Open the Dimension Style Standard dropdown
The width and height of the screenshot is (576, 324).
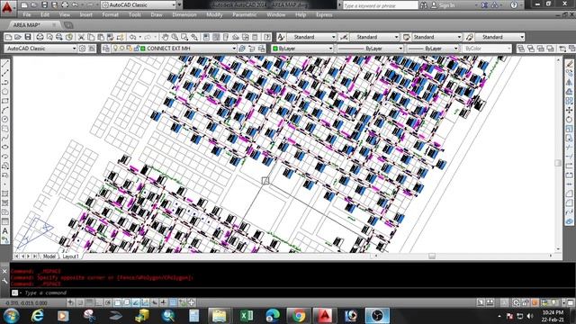374,37
